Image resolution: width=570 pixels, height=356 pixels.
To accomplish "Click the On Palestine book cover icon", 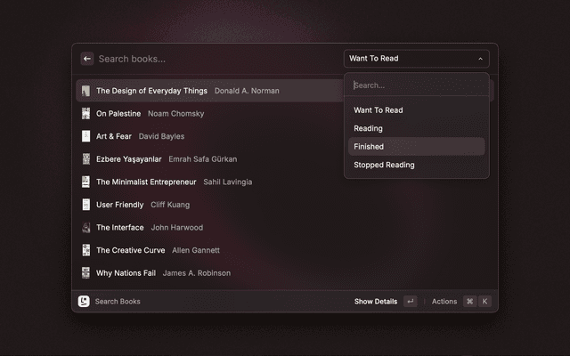I will click(x=86, y=114).
